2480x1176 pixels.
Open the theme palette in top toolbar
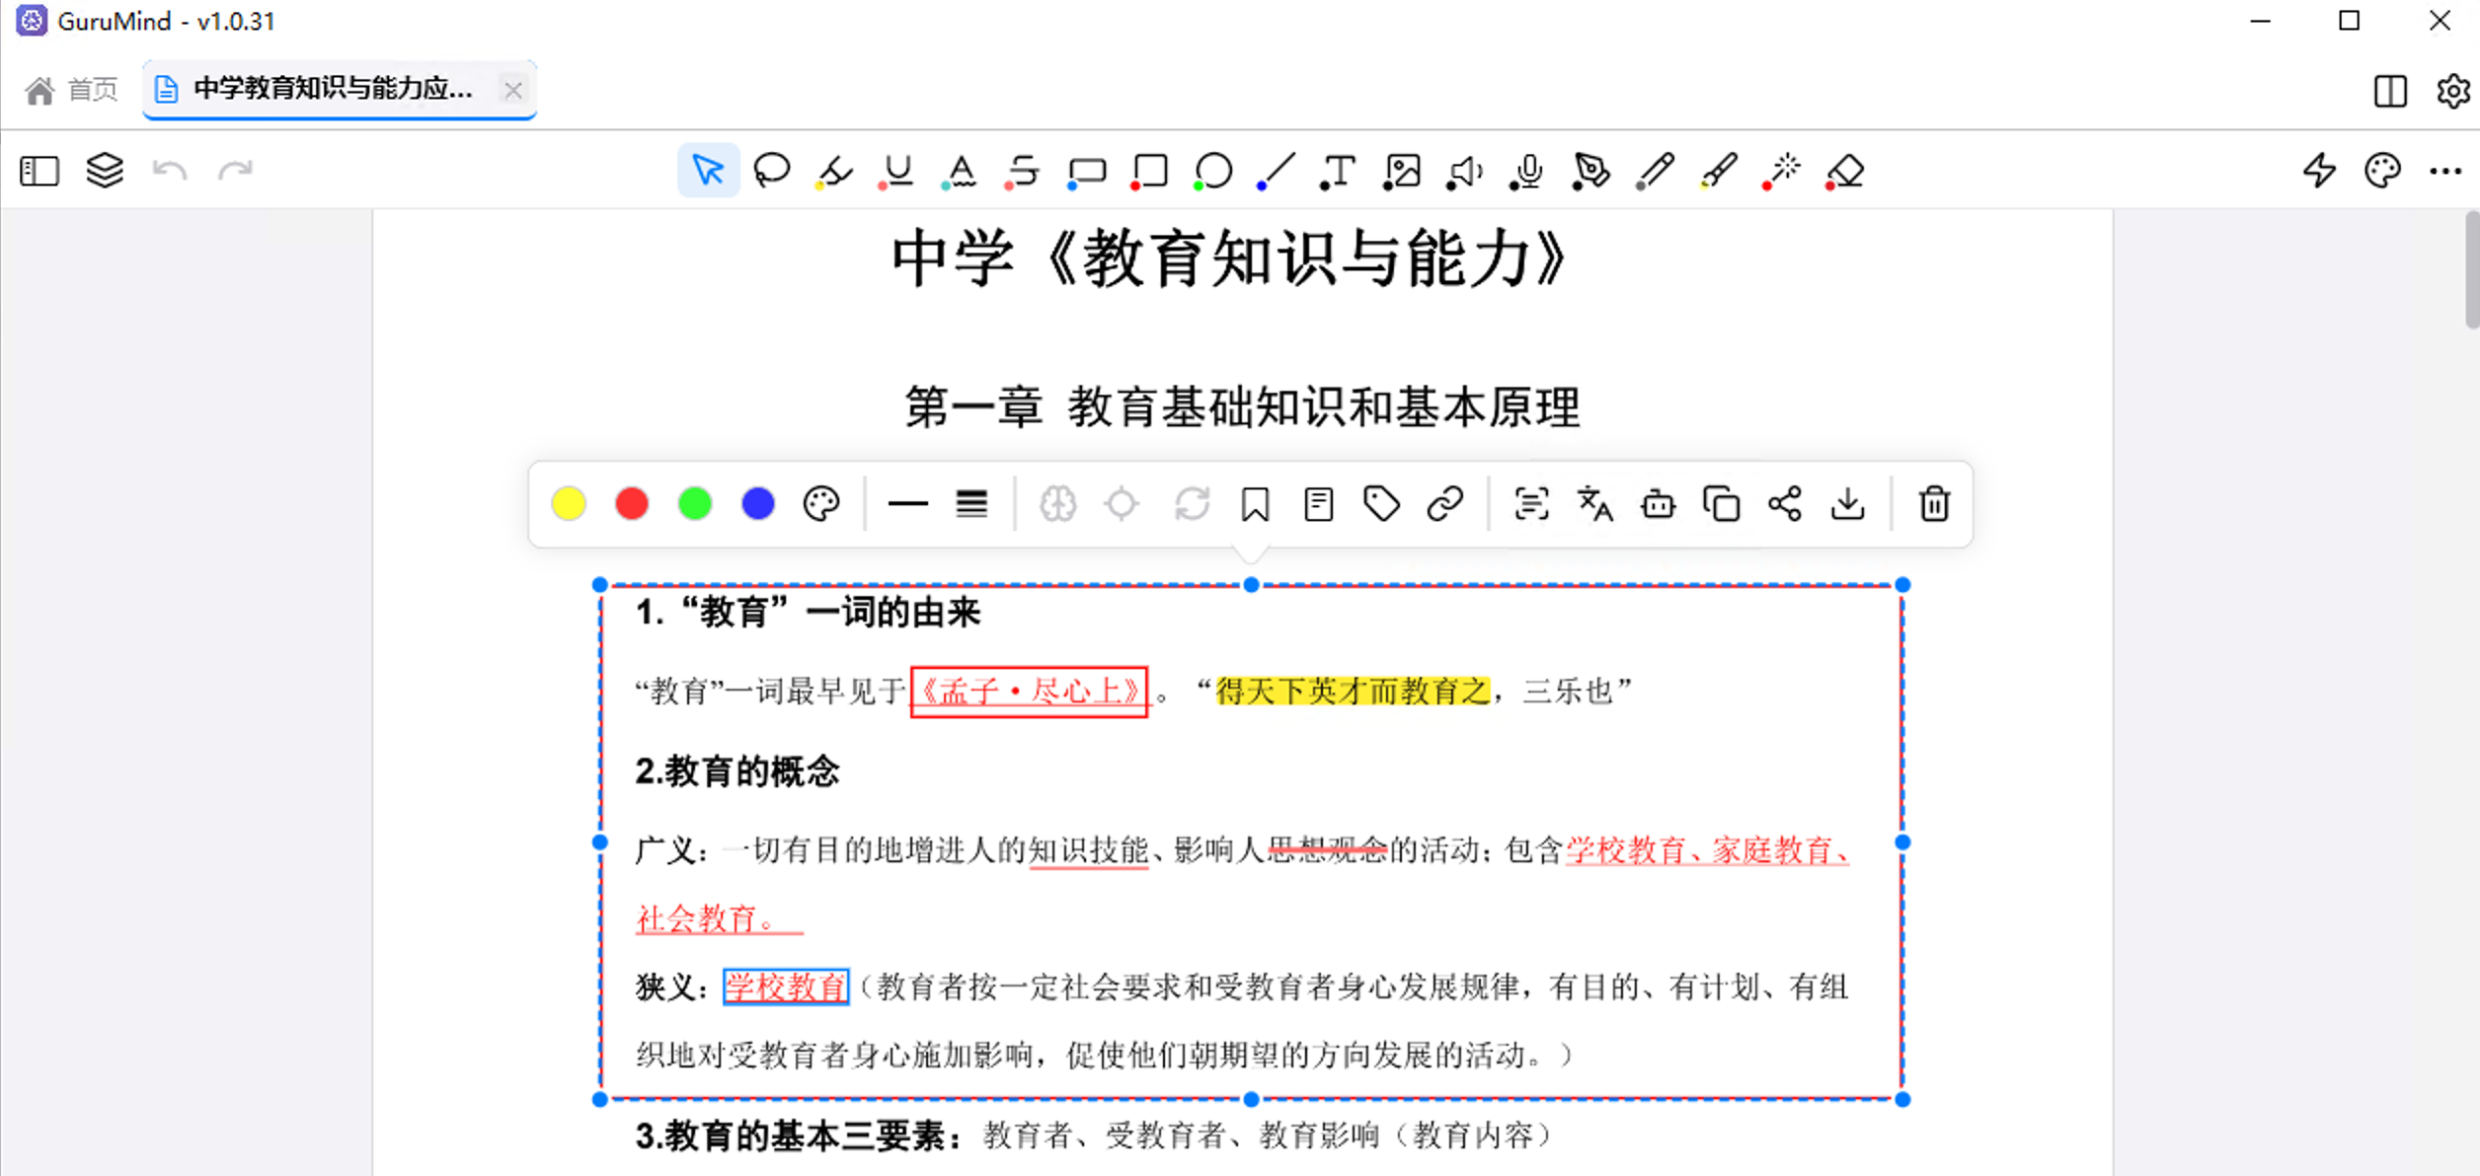pos(2382,171)
